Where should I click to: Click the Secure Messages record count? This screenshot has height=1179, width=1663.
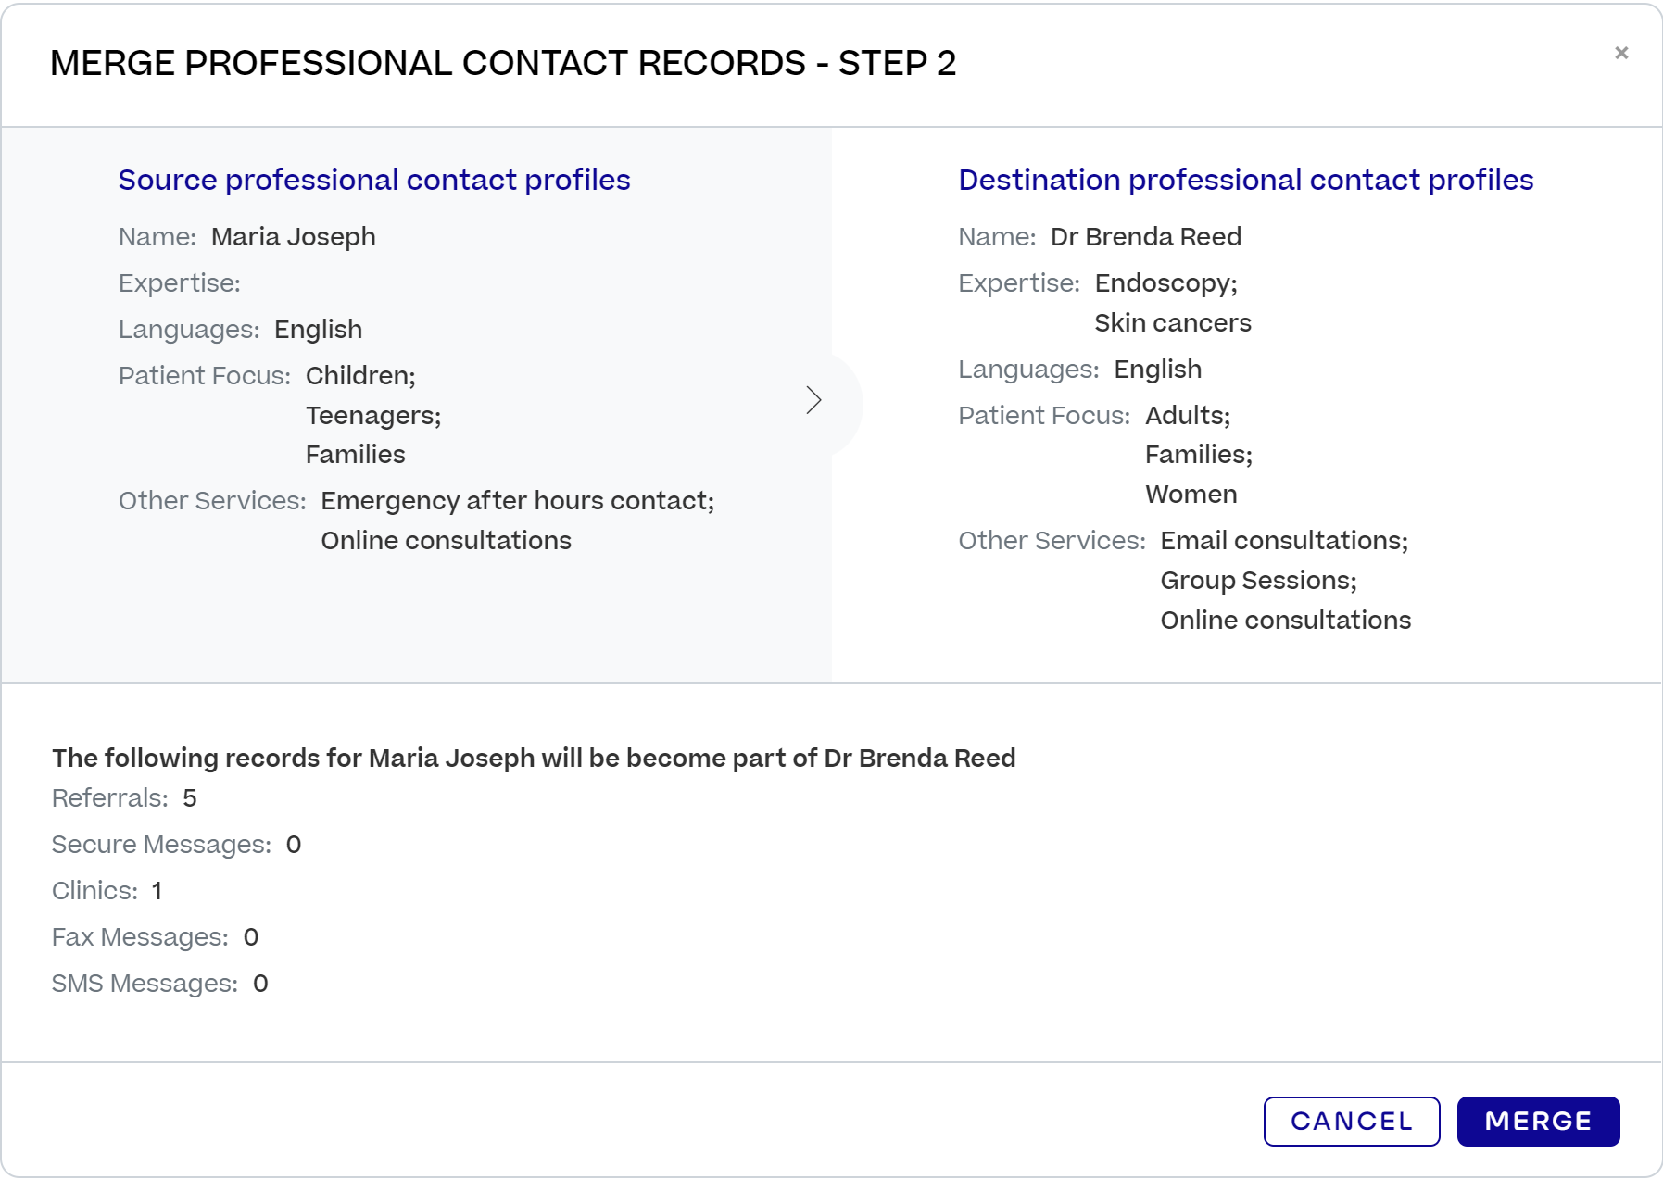click(295, 844)
